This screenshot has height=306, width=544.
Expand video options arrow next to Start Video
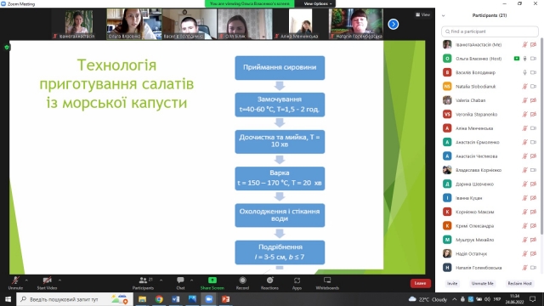[59, 280]
